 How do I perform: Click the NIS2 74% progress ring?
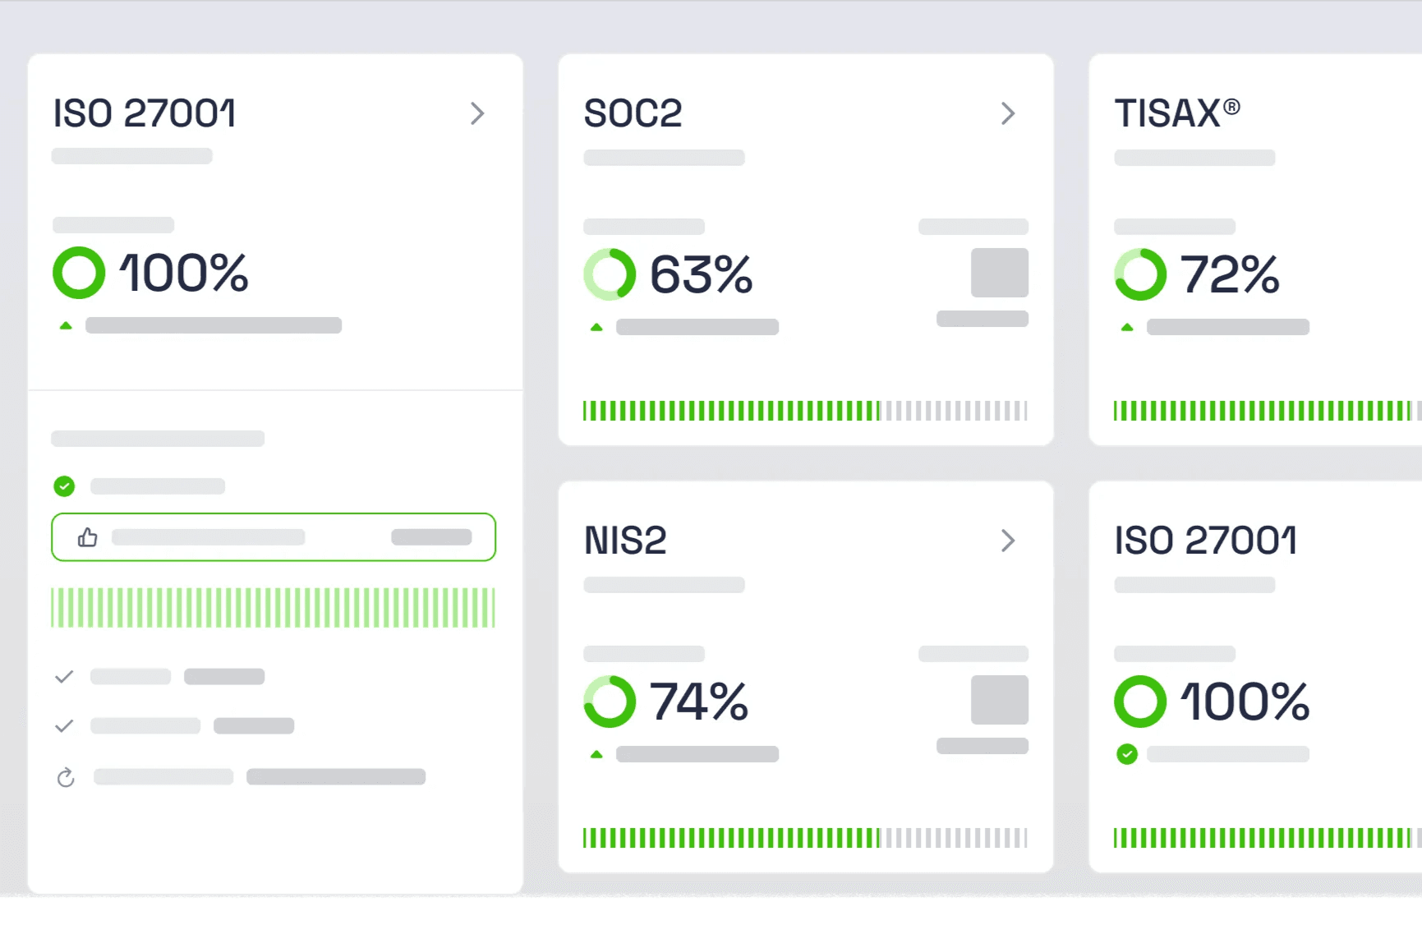point(610,702)
